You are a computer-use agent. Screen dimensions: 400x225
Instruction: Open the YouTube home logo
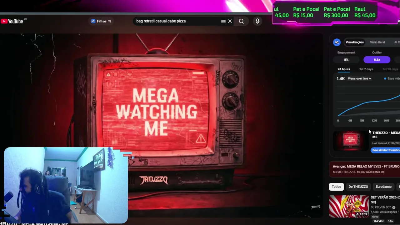tap(12, 21)
